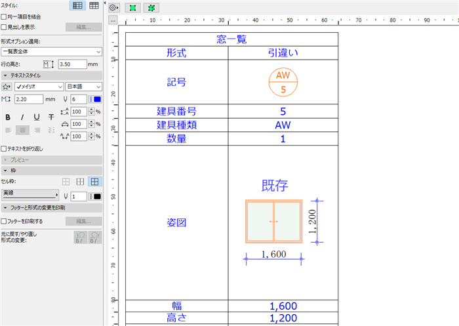
Task: Enable 均一項目を結合 checkbox
Action: pyautogui.click(x=4, y=16)
